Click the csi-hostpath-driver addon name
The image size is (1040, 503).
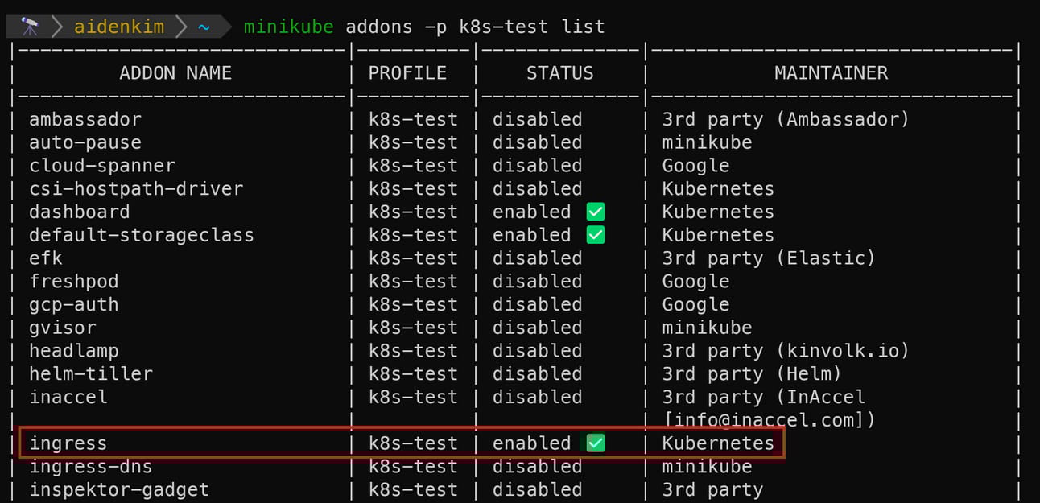point(136,189)
